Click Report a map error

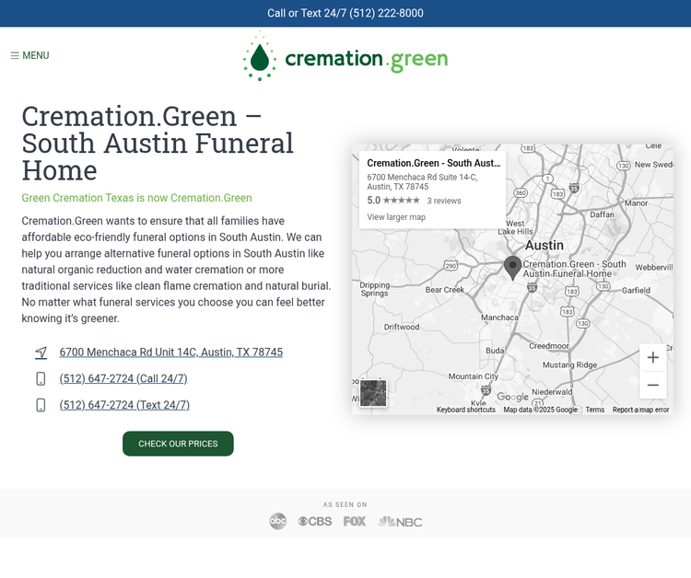[640, 410]
